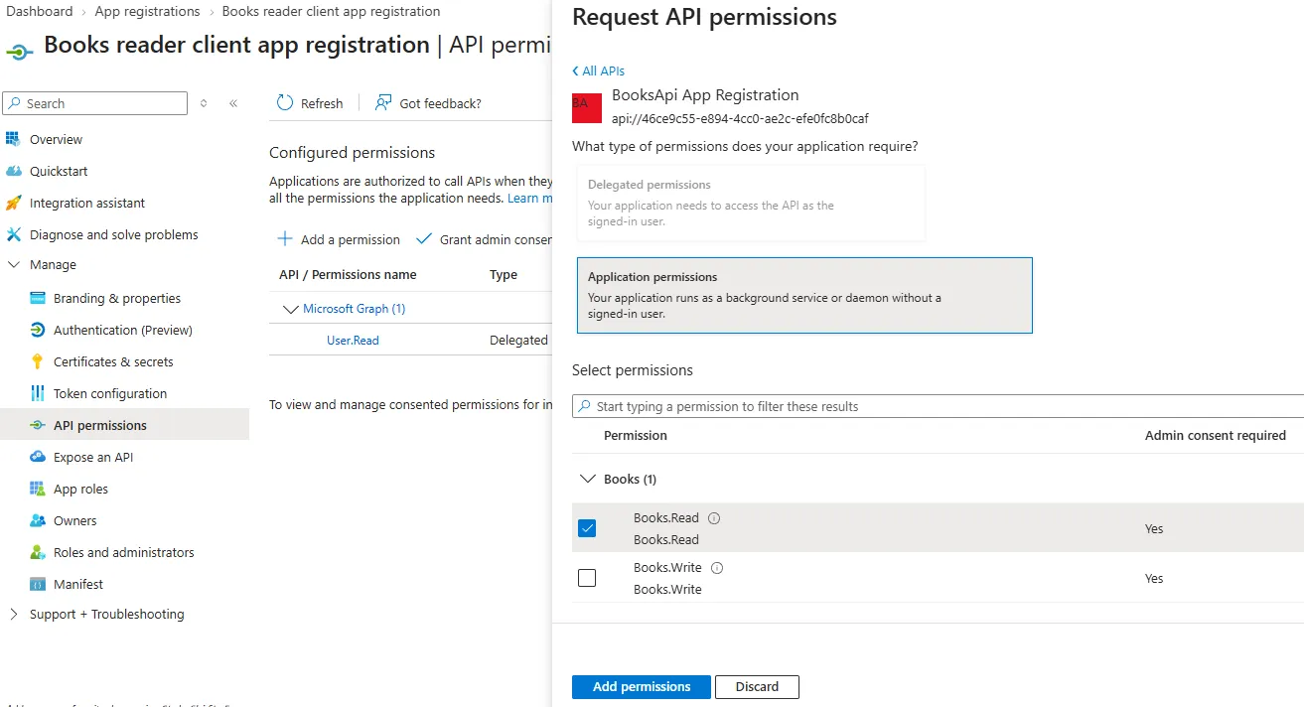Click the Refresh toolbar button label
Screen dimensions: 1304x707
pyautogui.click(x=322, y=103)
